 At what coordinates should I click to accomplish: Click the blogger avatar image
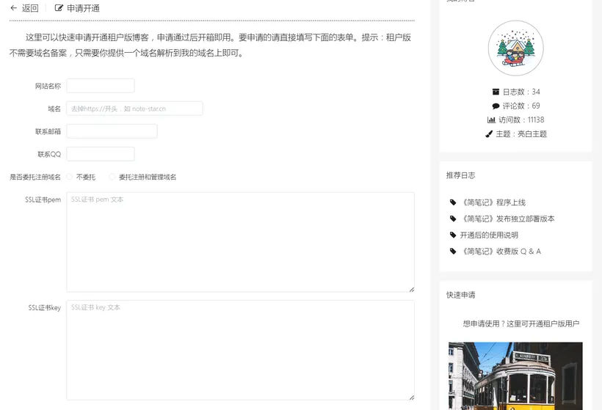click(515, 48)
